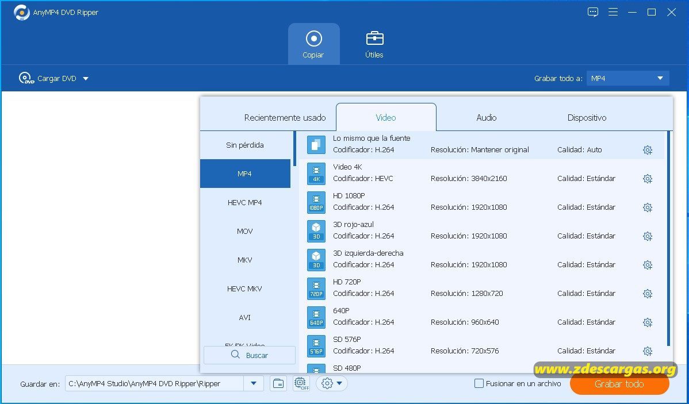Click Resolución: 3840x2160 text in Video 4K row
689x404 pixels.
[469, 178]
